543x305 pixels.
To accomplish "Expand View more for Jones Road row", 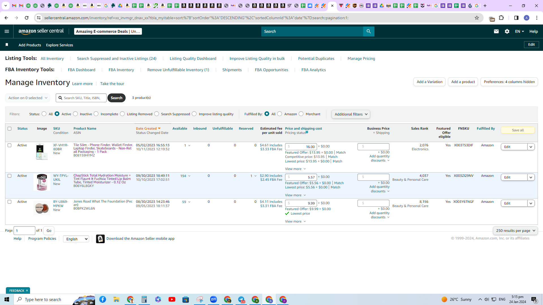I will [295, 221].
